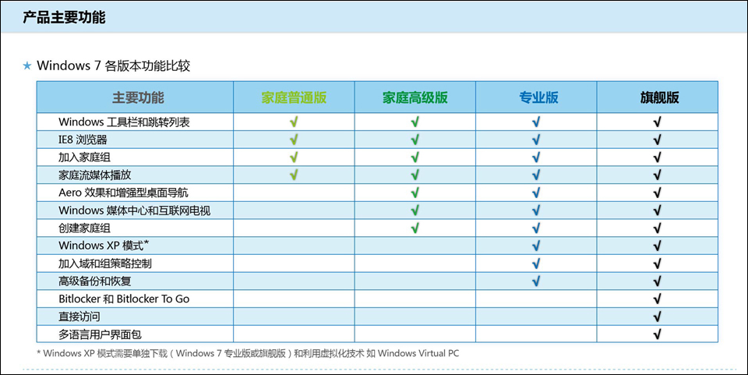Click the 加入家庭组 row label
The width and height of the screenshot is (748, 375).
point(84,157)
